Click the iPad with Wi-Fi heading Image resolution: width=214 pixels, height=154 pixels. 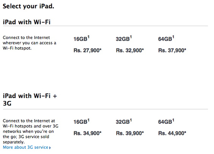click(27, 22)
